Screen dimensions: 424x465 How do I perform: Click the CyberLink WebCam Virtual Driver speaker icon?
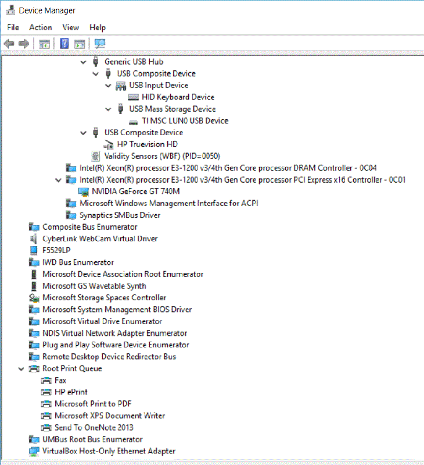(x=34, y=239)
